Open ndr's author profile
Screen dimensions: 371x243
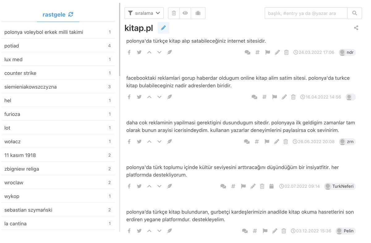347,53
